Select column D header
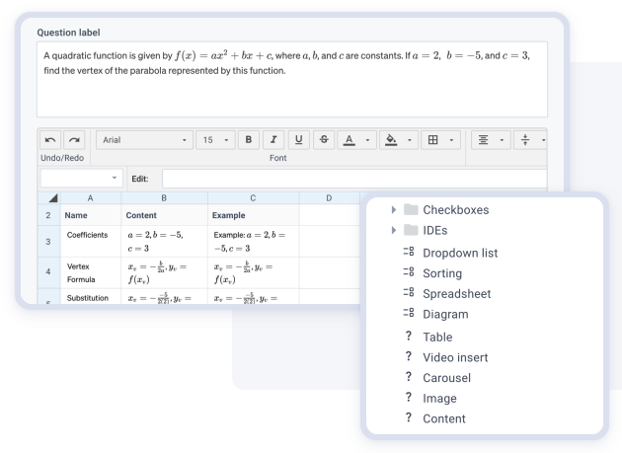The height and width of the screenshot is (453, 622). pyautogui.click(x=329, y=198)
